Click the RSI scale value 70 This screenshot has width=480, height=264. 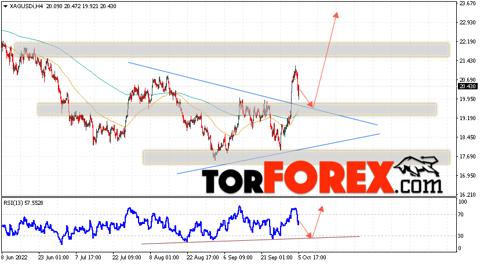[461, 215]
